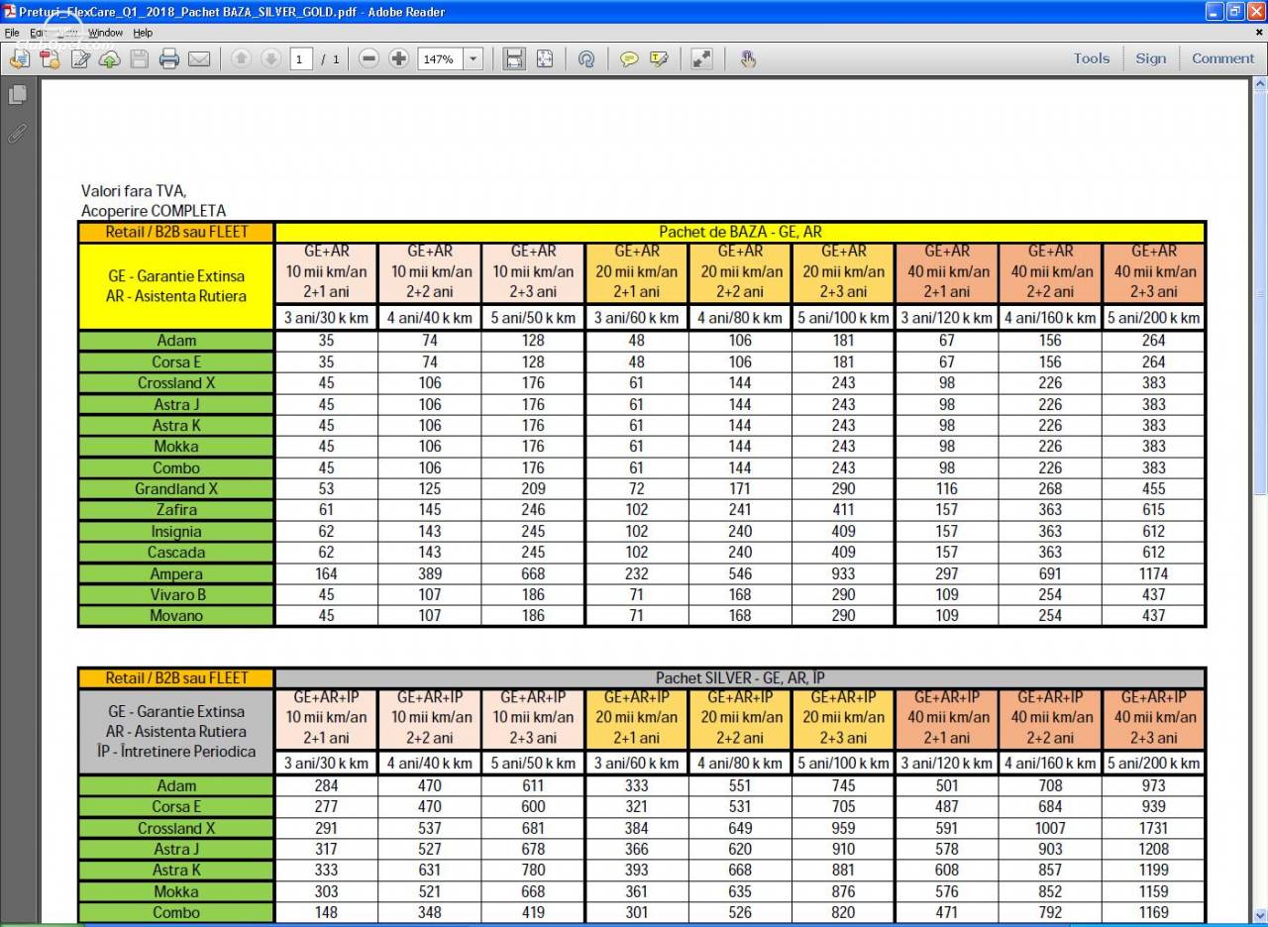1268x927 pixels.
Task: Click the cell value 973
Action: (1154, 786)
